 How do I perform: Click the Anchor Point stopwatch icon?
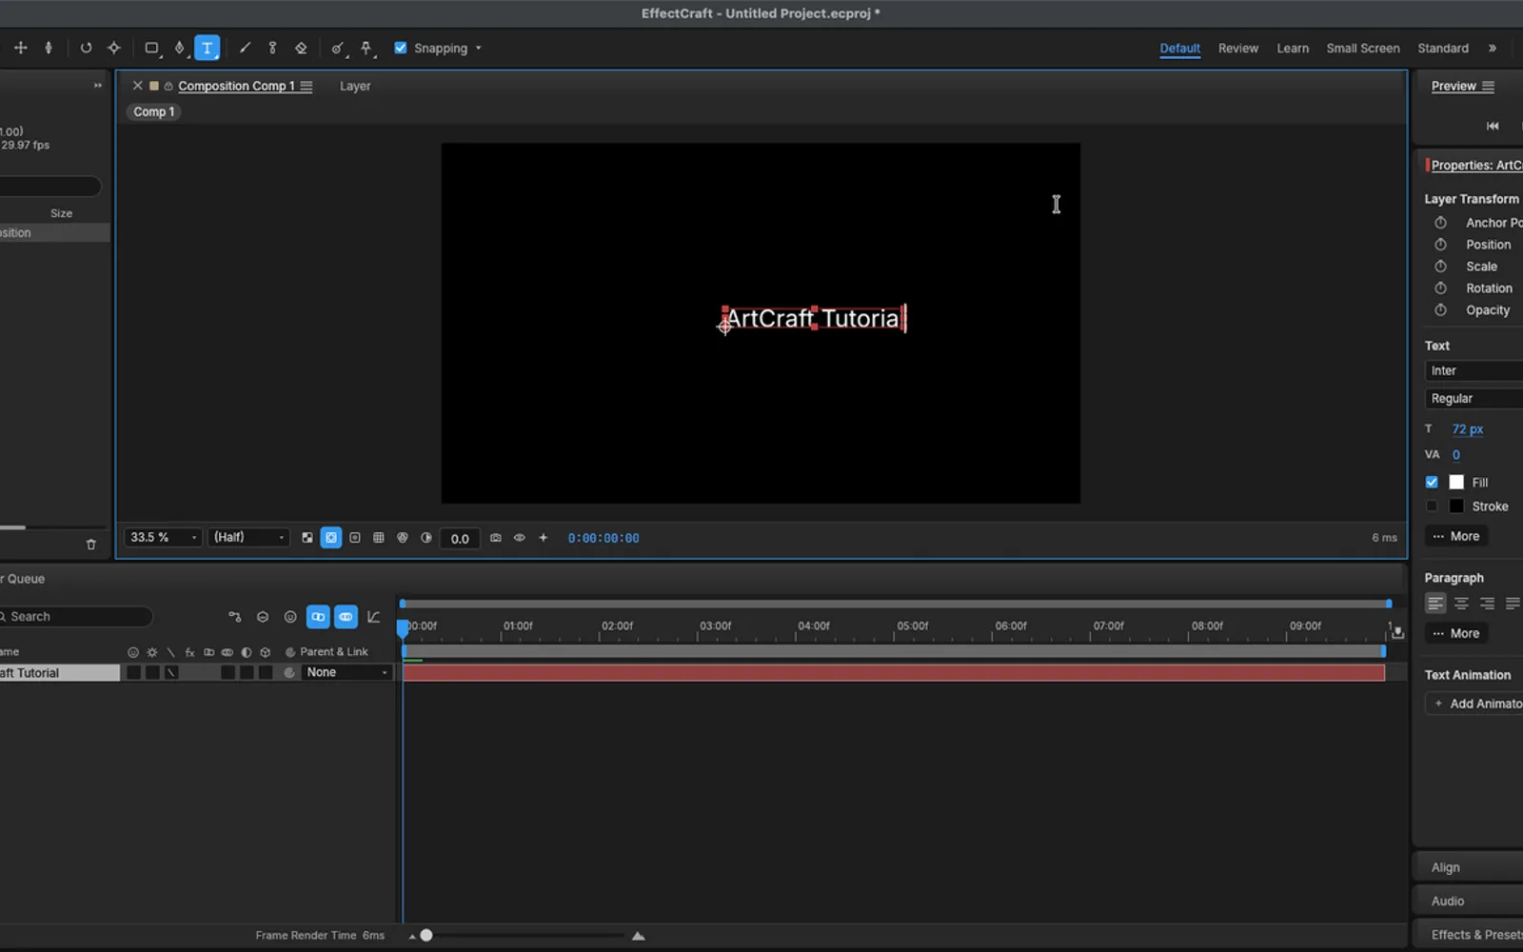(x=1441, y=223)
